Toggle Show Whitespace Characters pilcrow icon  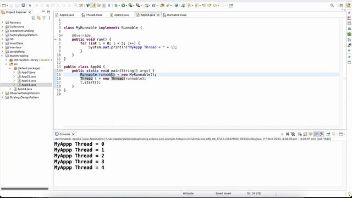pyautogui.click(x=109, y=5)
